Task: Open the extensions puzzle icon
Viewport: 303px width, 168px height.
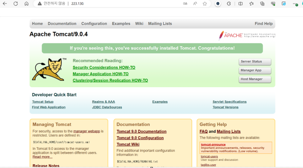Action: (x=229, y=3)
